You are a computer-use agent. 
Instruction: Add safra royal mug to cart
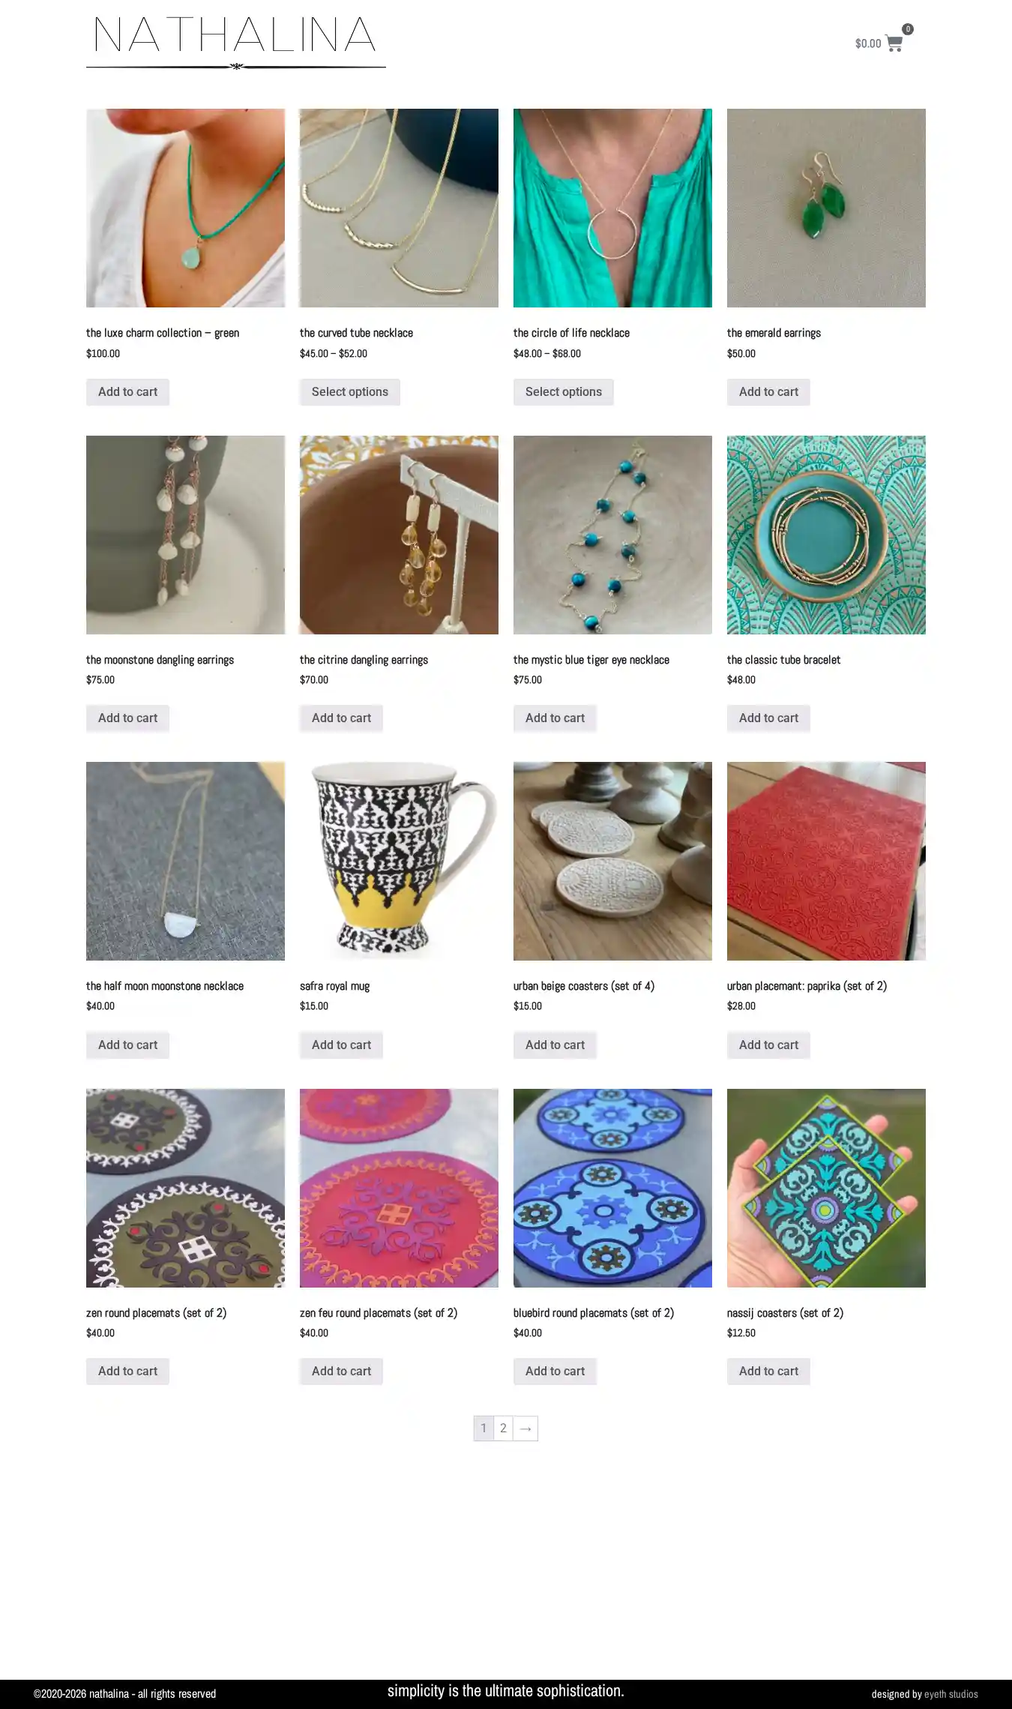341,1045
